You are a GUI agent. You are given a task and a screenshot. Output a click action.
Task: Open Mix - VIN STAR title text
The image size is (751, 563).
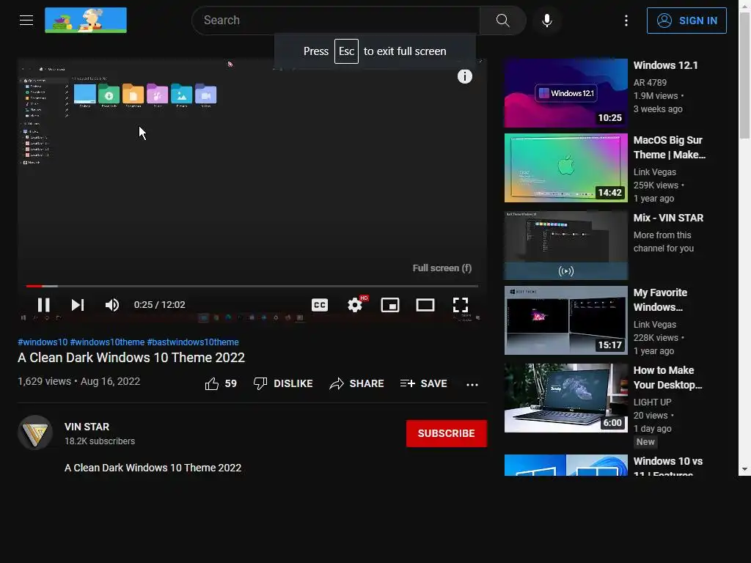tap(668, 218)
